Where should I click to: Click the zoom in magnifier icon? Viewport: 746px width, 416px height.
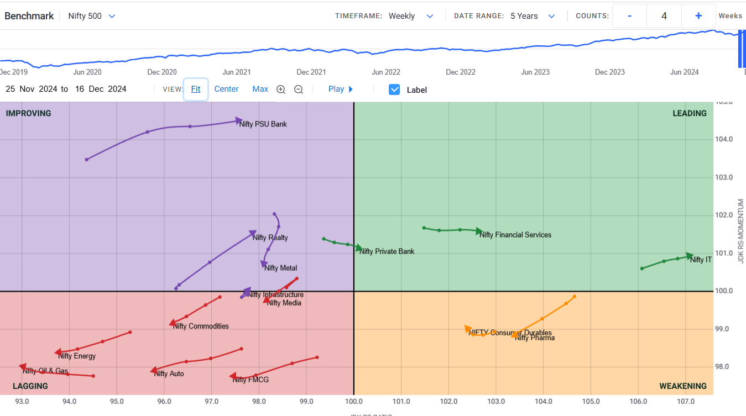click(x=281, y=89)
